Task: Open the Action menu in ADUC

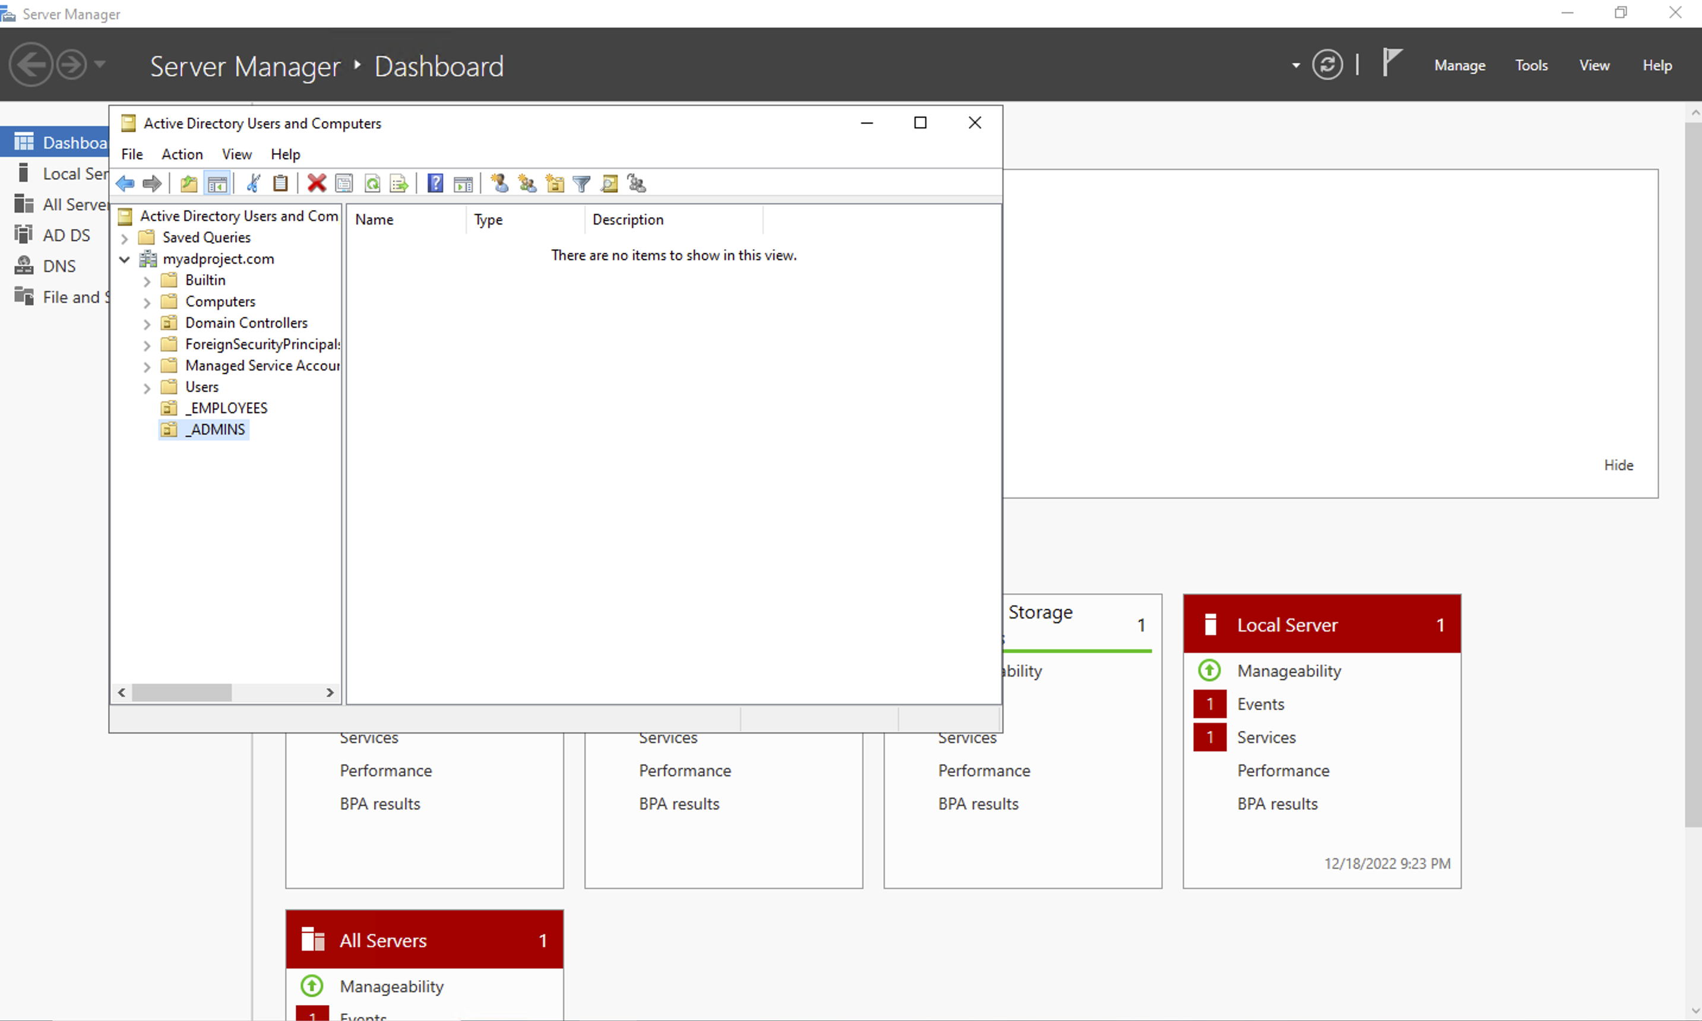Action: 182,153
